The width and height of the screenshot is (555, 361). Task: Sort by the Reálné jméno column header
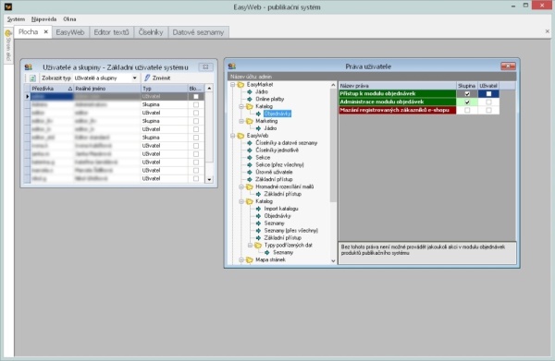[x=107, y=89]
